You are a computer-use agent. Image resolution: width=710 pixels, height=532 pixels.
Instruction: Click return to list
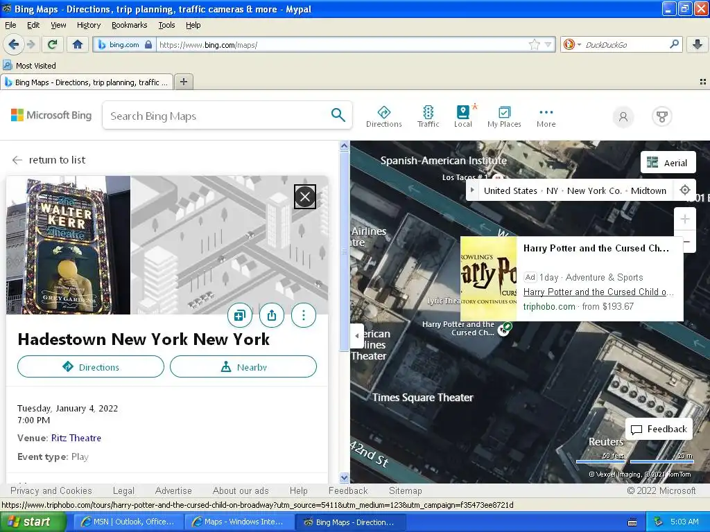point(49,160)
